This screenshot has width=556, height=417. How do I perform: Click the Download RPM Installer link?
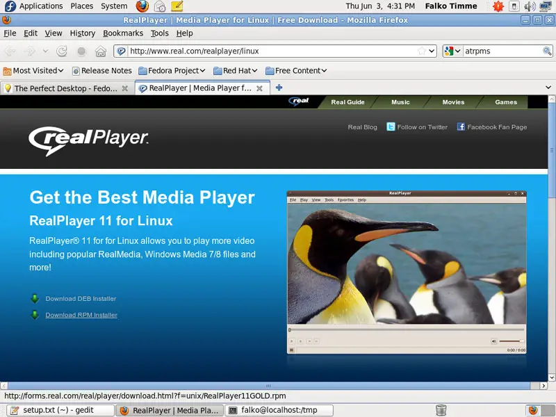click(x=81, y=315)
